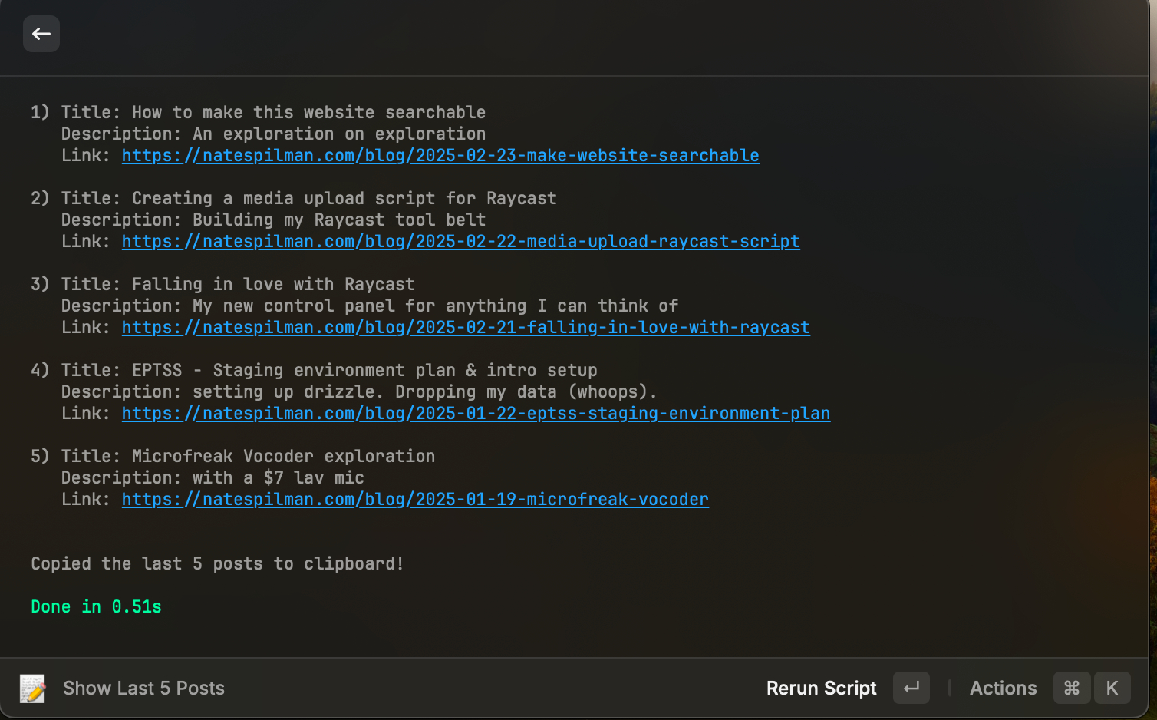Click the K key icon
1157x720 pixels.
coord(1112,688)
